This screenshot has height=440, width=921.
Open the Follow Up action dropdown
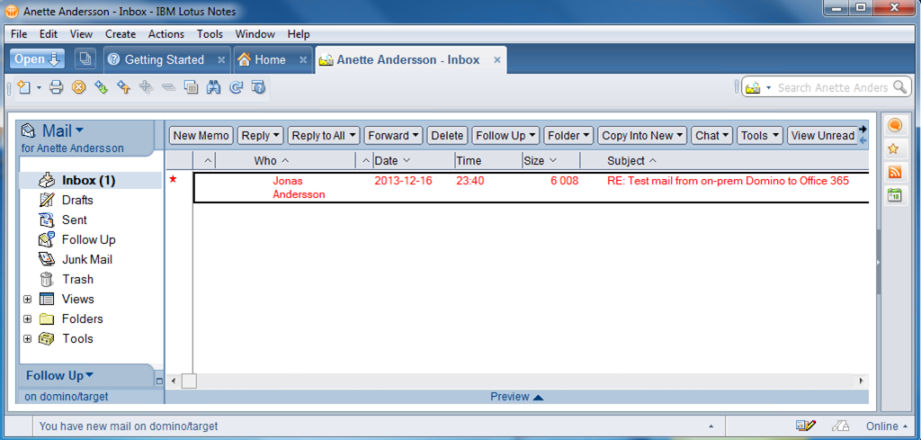click(x=505, y=136)
